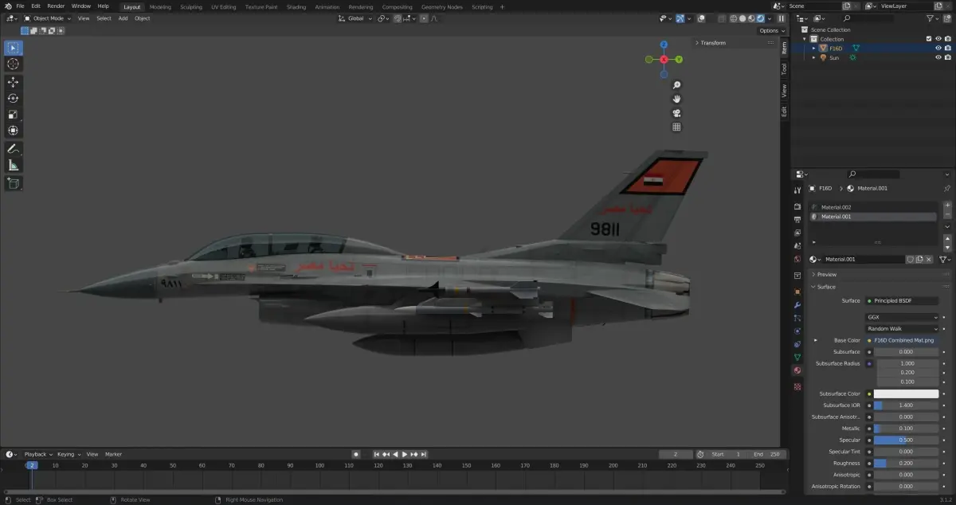Click the pan hand viewport icon
This screenshot has width=956, height=505.
pyautogui.click(x=676, y=99)
